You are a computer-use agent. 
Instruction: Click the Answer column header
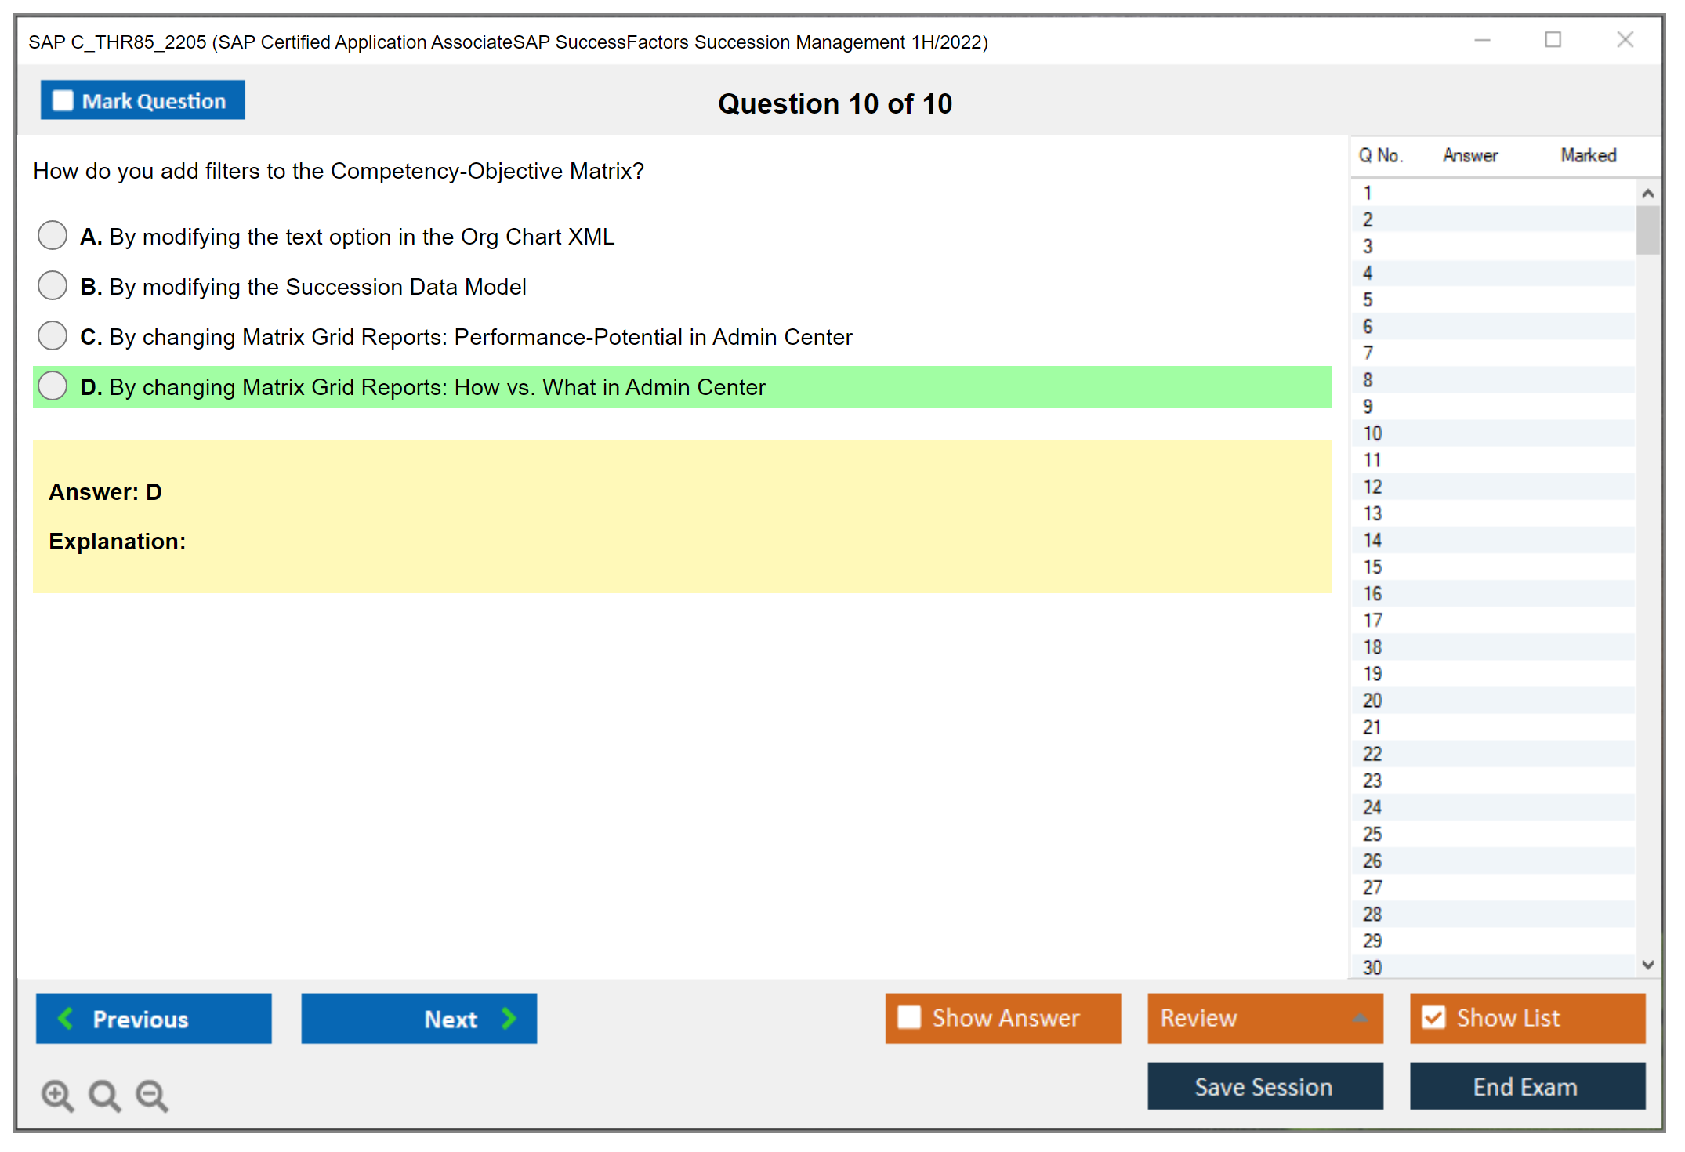(1469, 155)
